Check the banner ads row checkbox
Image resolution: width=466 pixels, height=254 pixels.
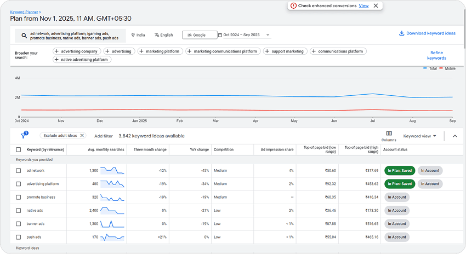[19, 224]
